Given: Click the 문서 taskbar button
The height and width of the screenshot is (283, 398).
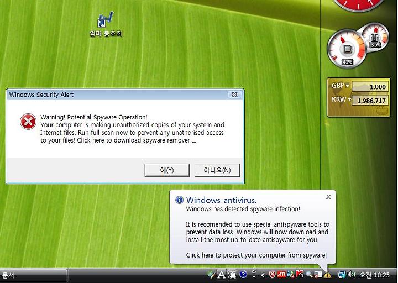Looking at the screenshot, I should click(34, 275).
